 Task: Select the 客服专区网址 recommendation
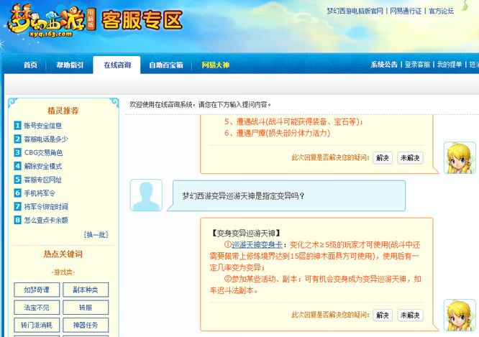tap(42, 180)
